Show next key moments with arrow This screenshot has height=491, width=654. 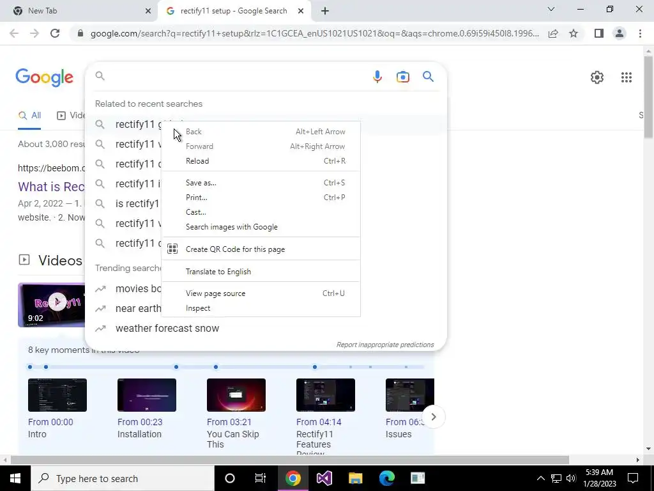tap(434, 417)
